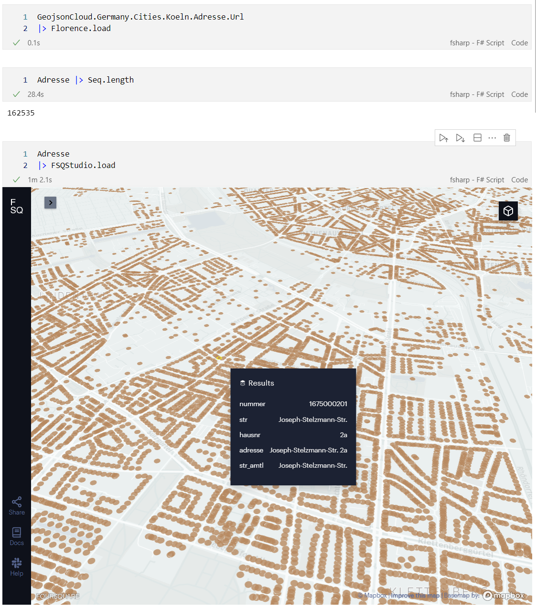The width and height of the screenshot is (536, 609).
Task: Select the hausnr value 2a
Action: point(343,435)
